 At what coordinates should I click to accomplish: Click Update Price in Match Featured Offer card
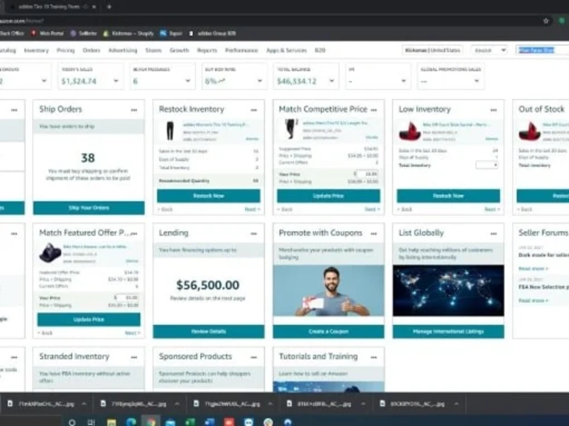tap(89, 319)
